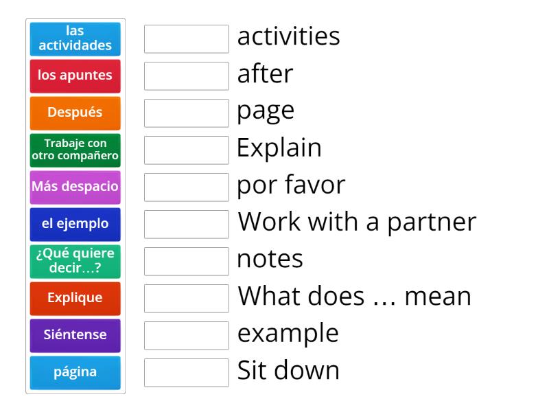The image size is (549, 412).
Task: Click the 'página' tile
Action: [x=75, y=372]
